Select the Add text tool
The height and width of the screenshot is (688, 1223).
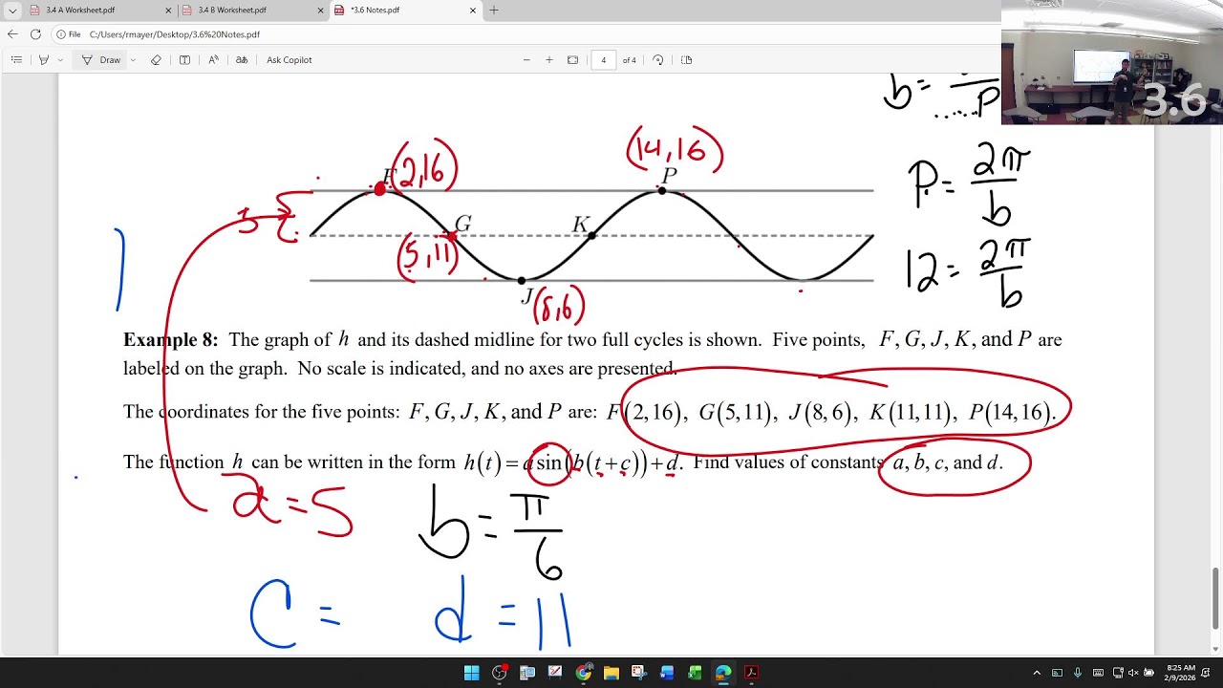click(184, 59)
